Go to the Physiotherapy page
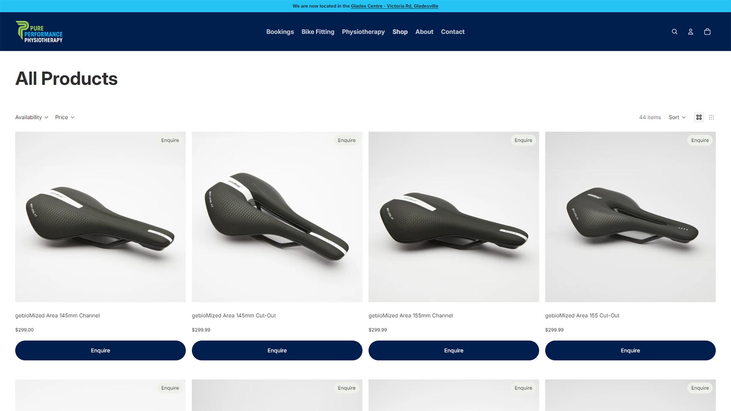The image size is (731, 411). pyautogui.click(x=363, y=32)
